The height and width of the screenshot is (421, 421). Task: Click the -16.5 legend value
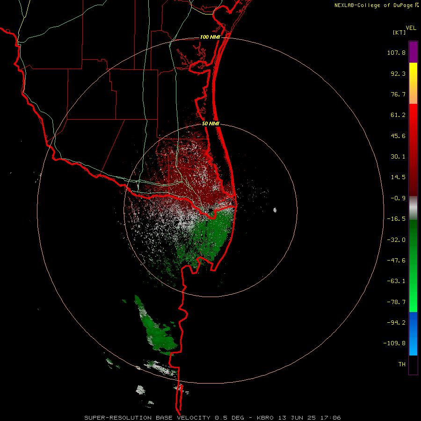396,219
